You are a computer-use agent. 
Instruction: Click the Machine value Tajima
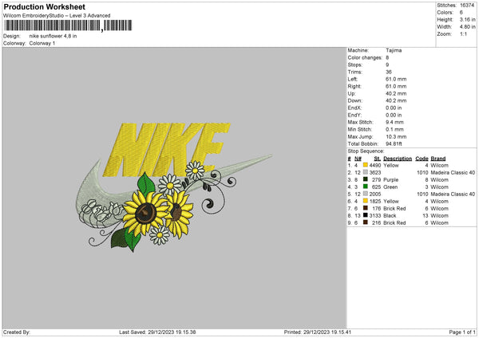(394, 50)
